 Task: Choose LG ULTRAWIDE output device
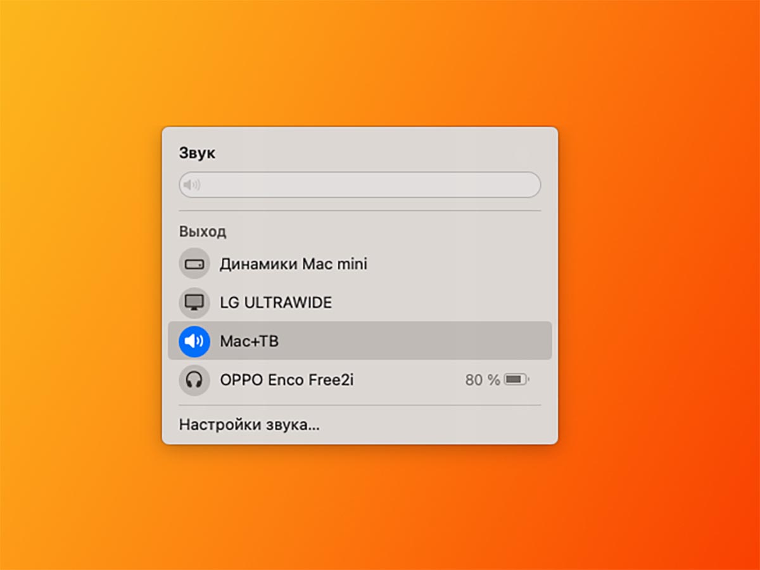tap(360, 302)
